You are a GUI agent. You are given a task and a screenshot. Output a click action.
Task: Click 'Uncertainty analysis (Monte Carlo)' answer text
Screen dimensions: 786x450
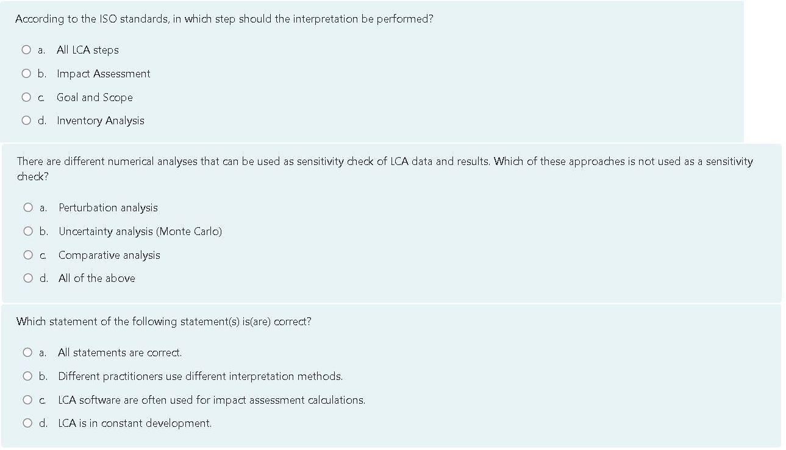click(x=140, y=231)
